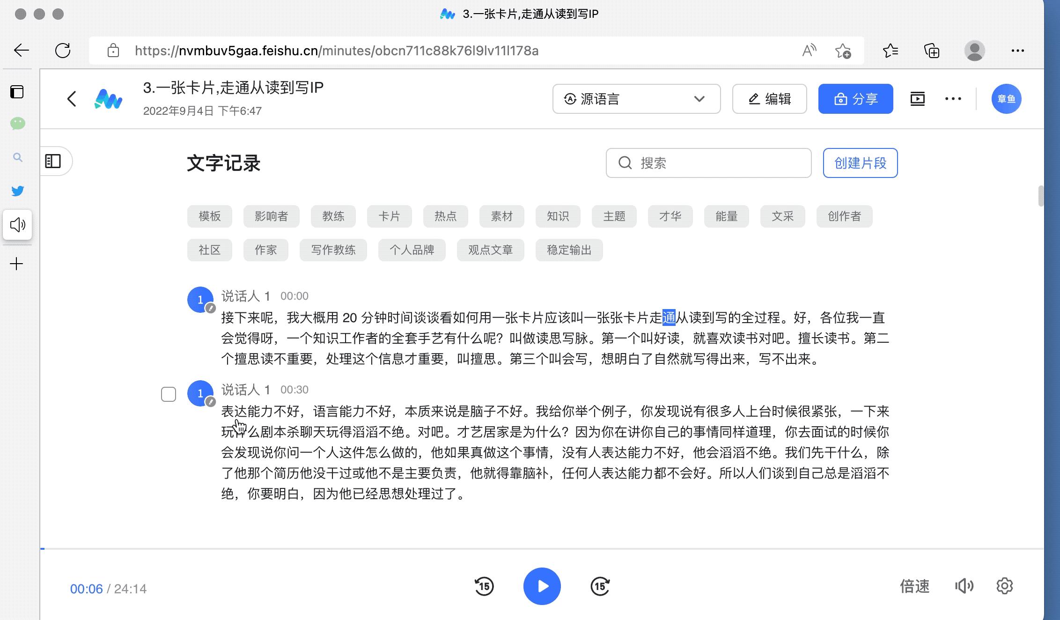1060x620 pixels.
Task: Jump to timestamp 00:00
Action: tap(294, 296)
